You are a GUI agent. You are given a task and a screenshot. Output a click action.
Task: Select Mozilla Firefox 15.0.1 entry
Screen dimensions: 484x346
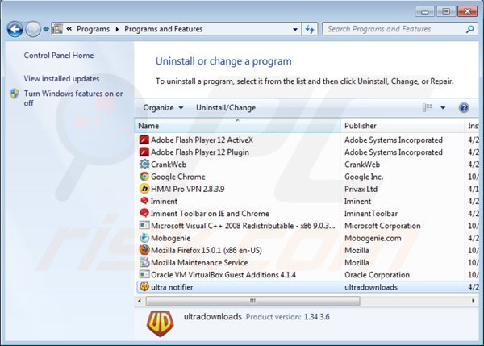click(x=207, y=250)
